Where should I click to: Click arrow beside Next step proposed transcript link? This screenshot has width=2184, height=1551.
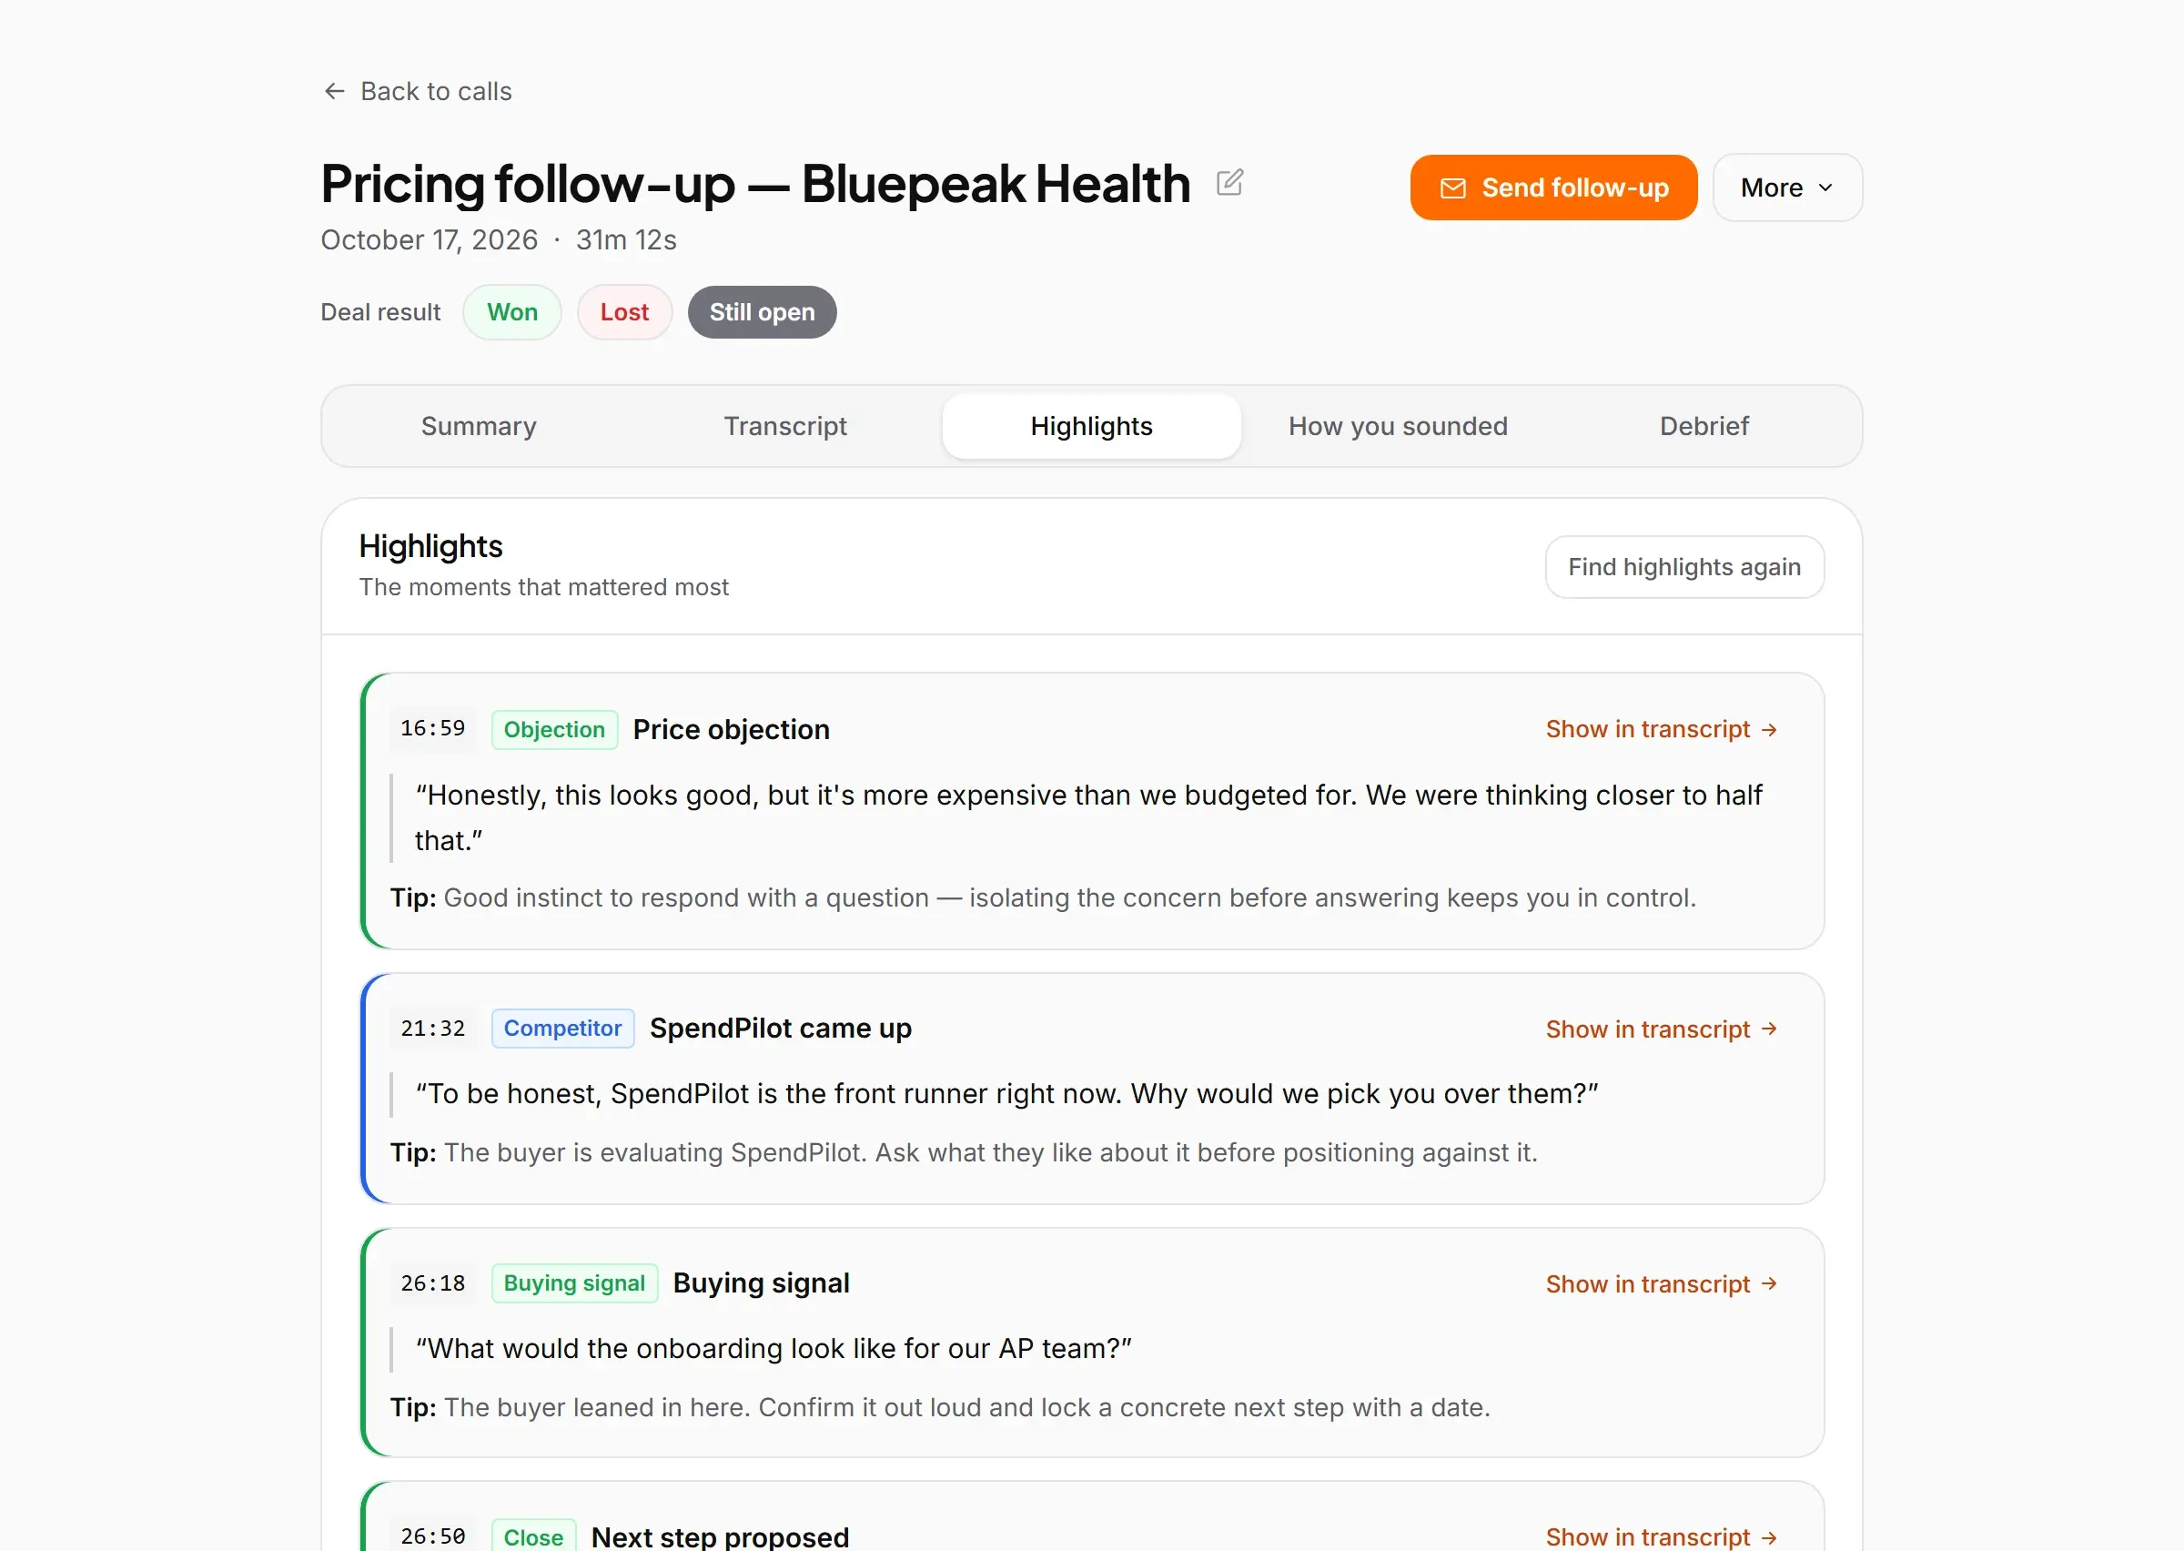(1769, 1536)
